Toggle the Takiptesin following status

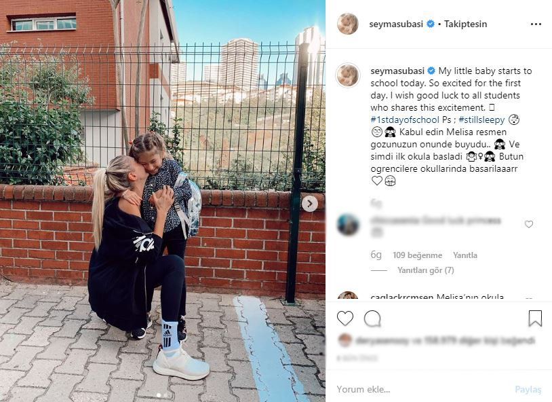[x=465, y=24]
